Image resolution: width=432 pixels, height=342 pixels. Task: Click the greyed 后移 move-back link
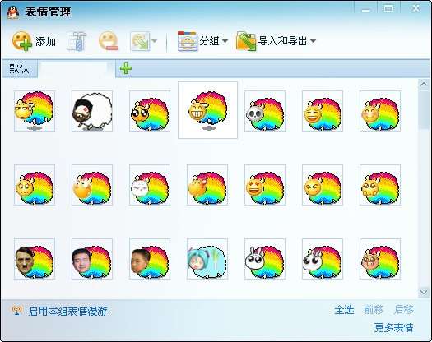click(x=404, y=310)
